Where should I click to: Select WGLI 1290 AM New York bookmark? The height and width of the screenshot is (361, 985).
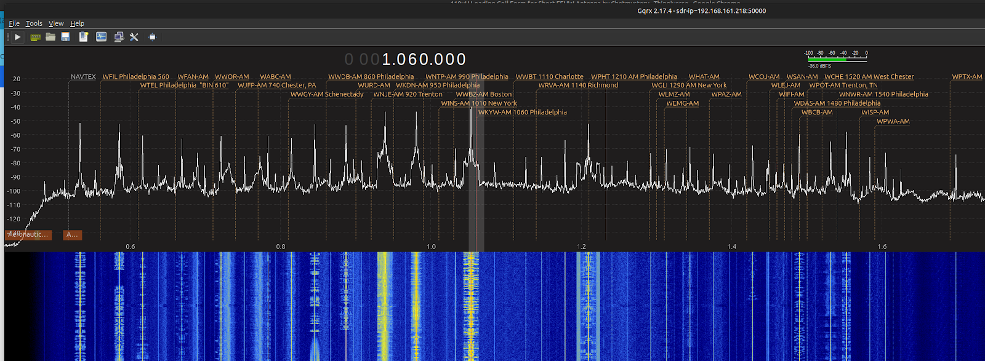tap(689, 85)
